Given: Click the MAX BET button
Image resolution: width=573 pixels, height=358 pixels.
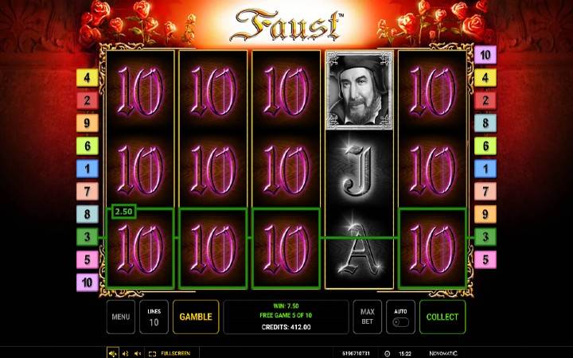Looking at the screenshot, I should click(x=367, y=317).
